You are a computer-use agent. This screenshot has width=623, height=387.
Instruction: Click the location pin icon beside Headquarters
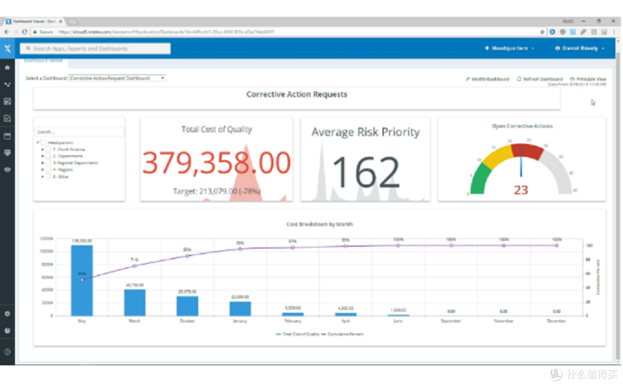[487, 48]
